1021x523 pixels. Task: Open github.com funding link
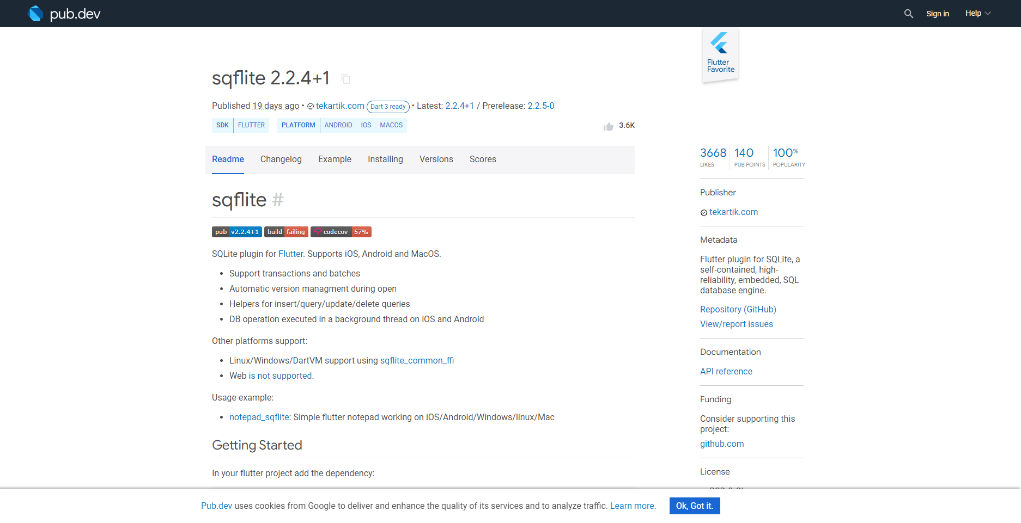[722, 444]
